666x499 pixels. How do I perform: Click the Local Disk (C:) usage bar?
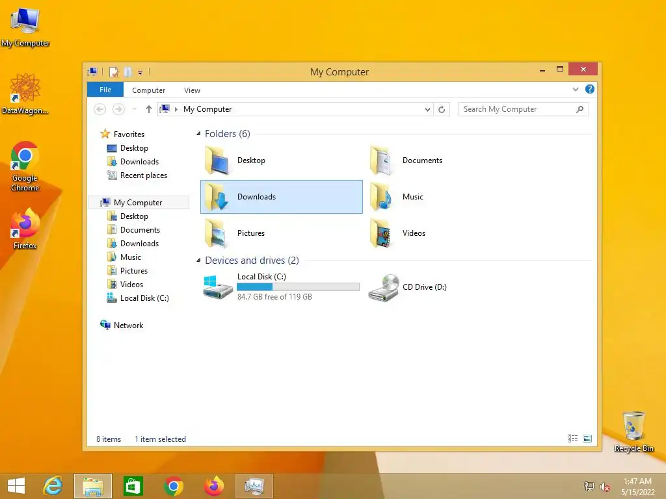(298, 287)
